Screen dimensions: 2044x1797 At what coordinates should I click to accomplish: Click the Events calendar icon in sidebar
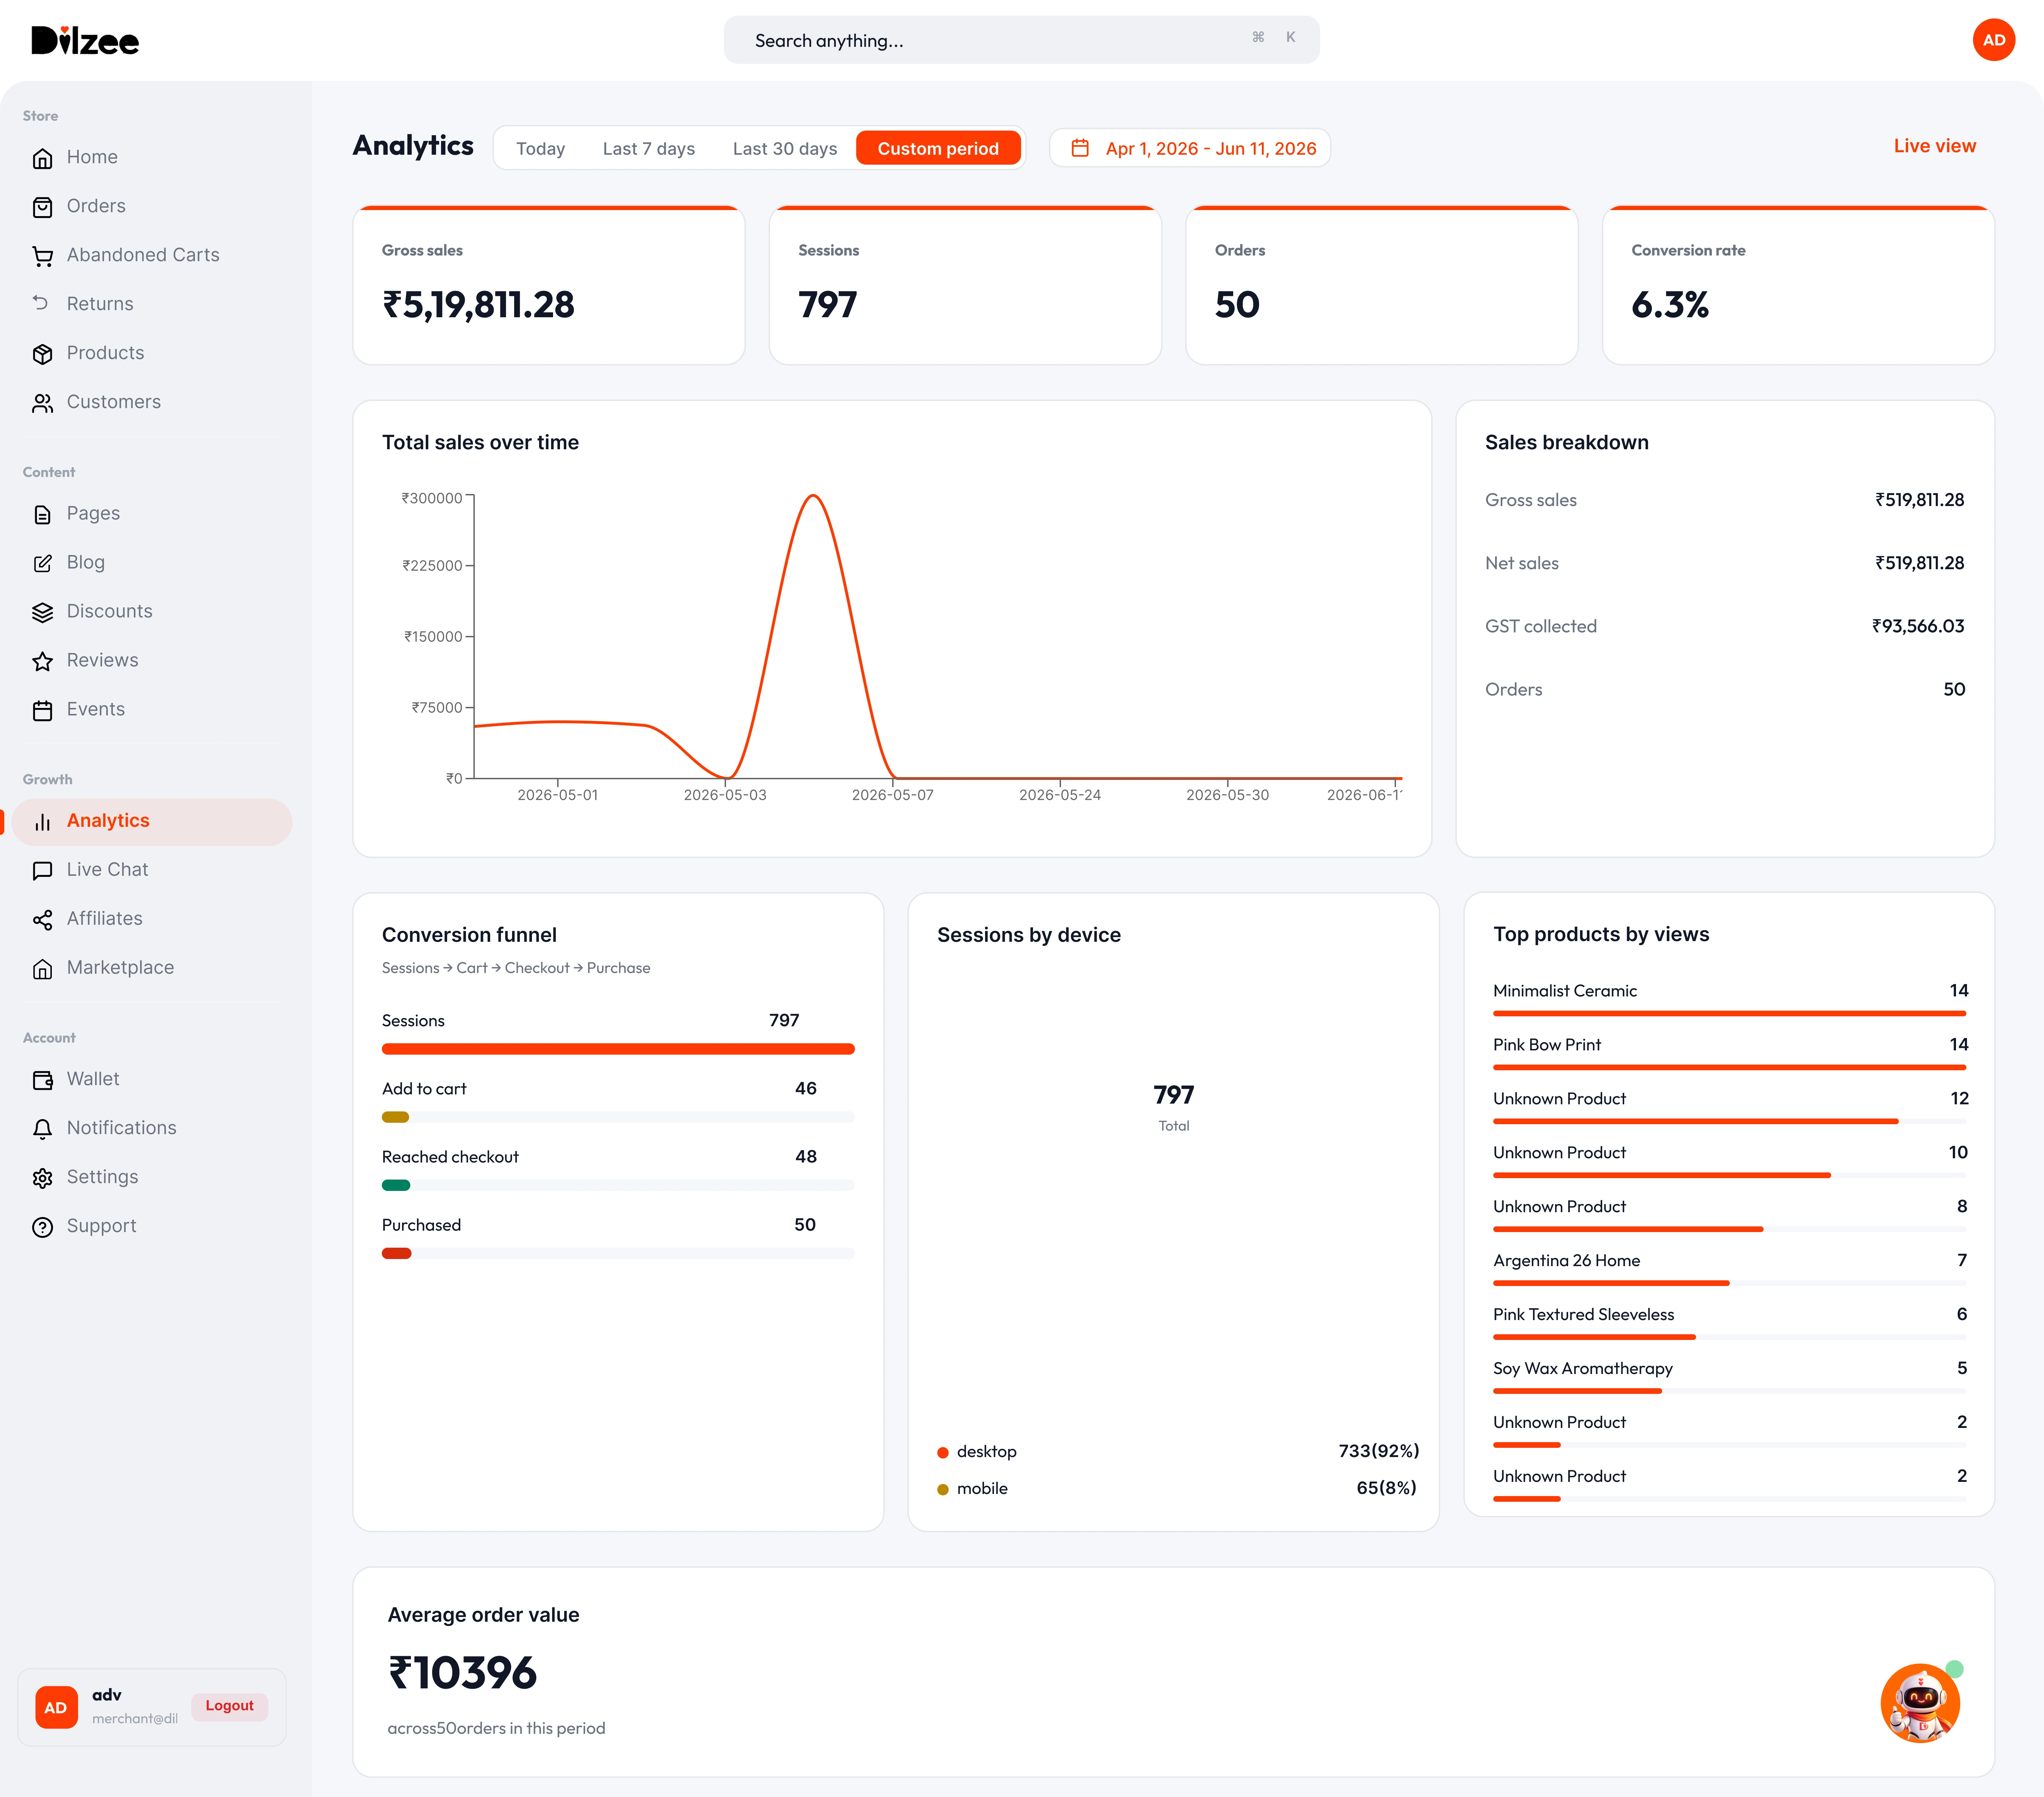click(x=42, y=710)
